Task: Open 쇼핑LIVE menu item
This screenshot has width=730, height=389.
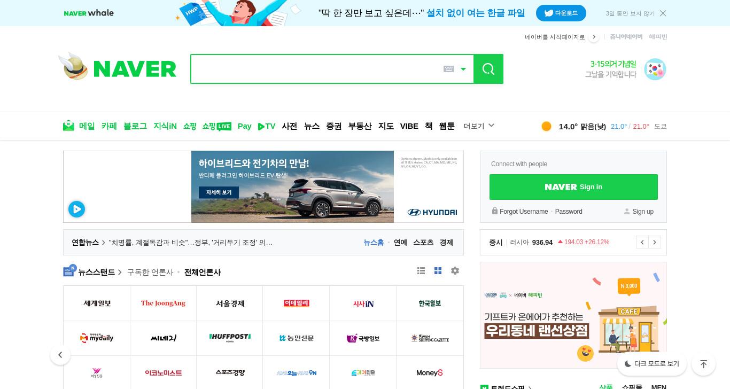Action: (x=216, y=126)
